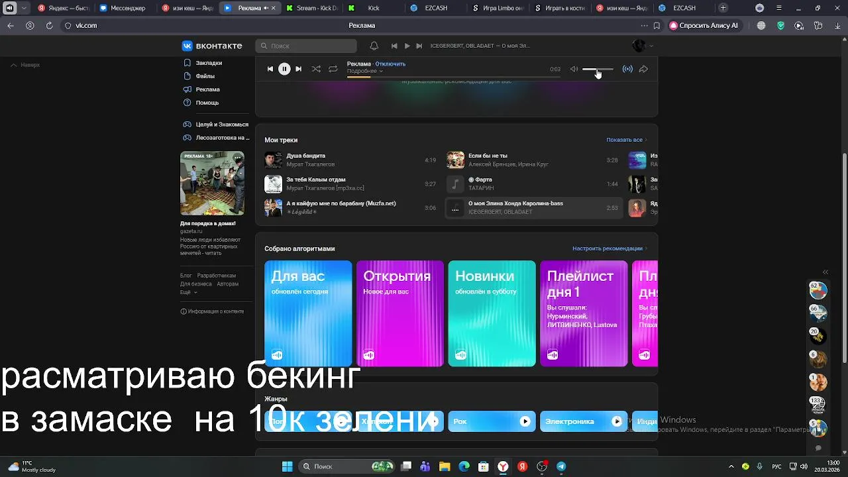Open the weather widget on taskbar
This screenshot has width=848, height=477.
(31, 466)
